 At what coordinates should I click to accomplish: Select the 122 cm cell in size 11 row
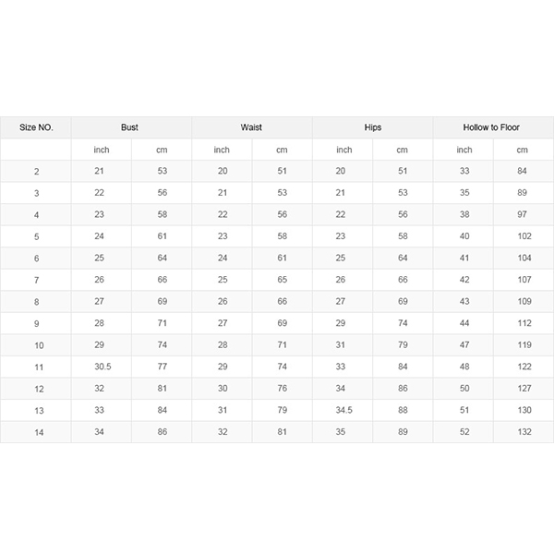(x=523, y=367)
